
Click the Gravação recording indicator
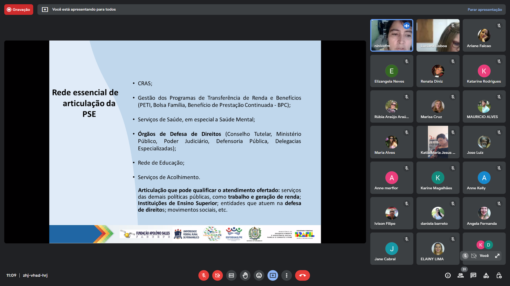(x=19, y=10)
